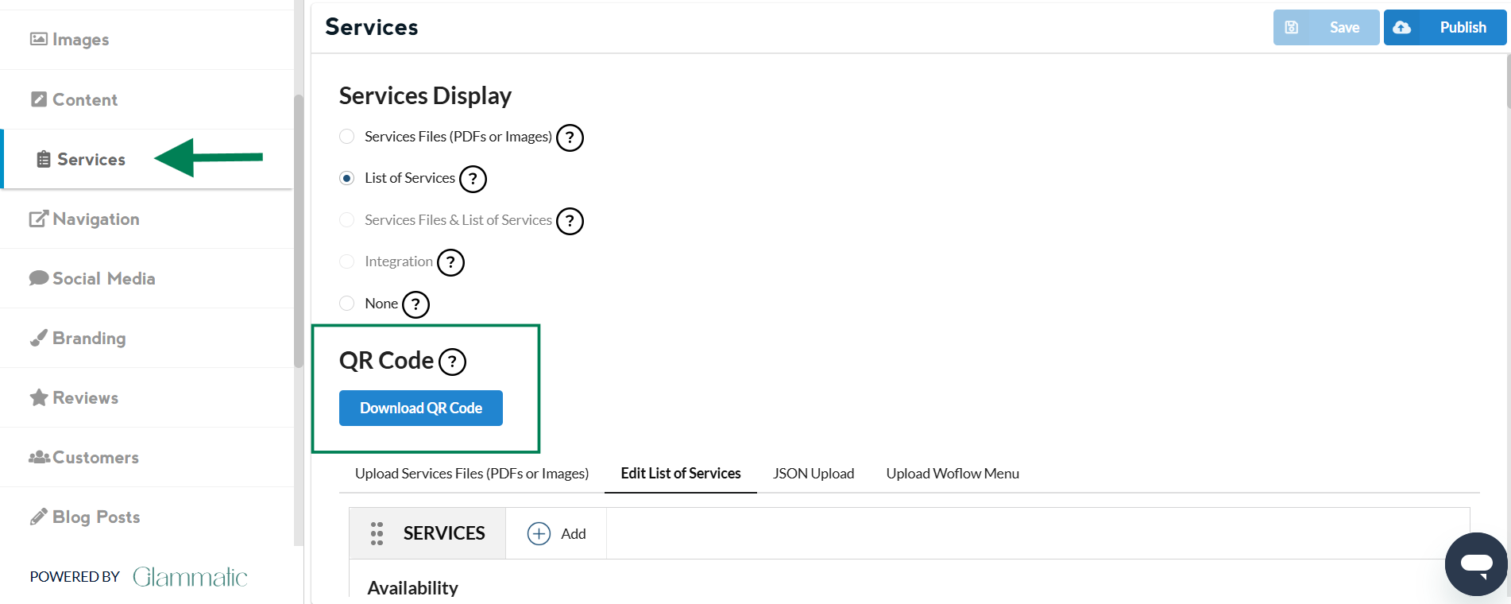Open the Upload Woflow Menu tab
The height and width of the screenshot is (604, 1511).
[x=953, y=474]
